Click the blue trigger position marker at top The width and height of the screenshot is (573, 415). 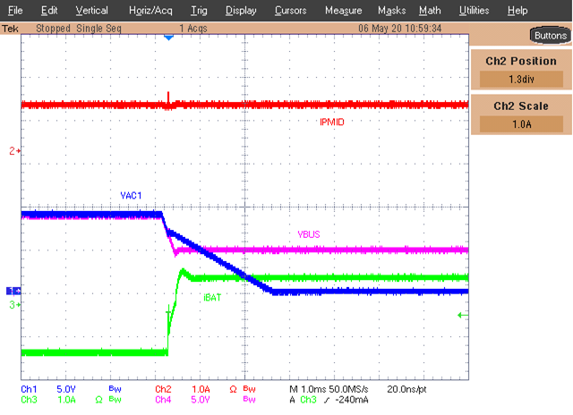tap(168, 38)
